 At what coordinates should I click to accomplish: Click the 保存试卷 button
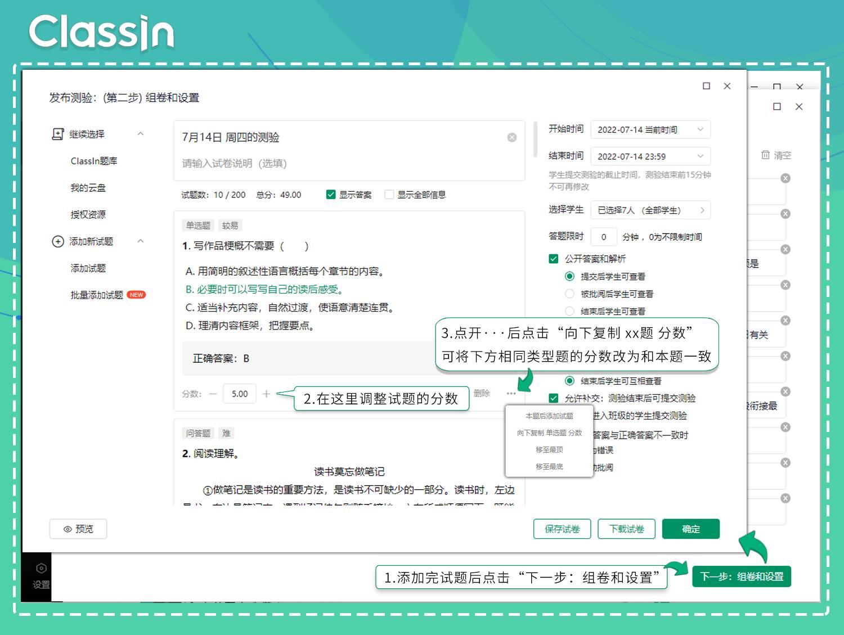562,529
